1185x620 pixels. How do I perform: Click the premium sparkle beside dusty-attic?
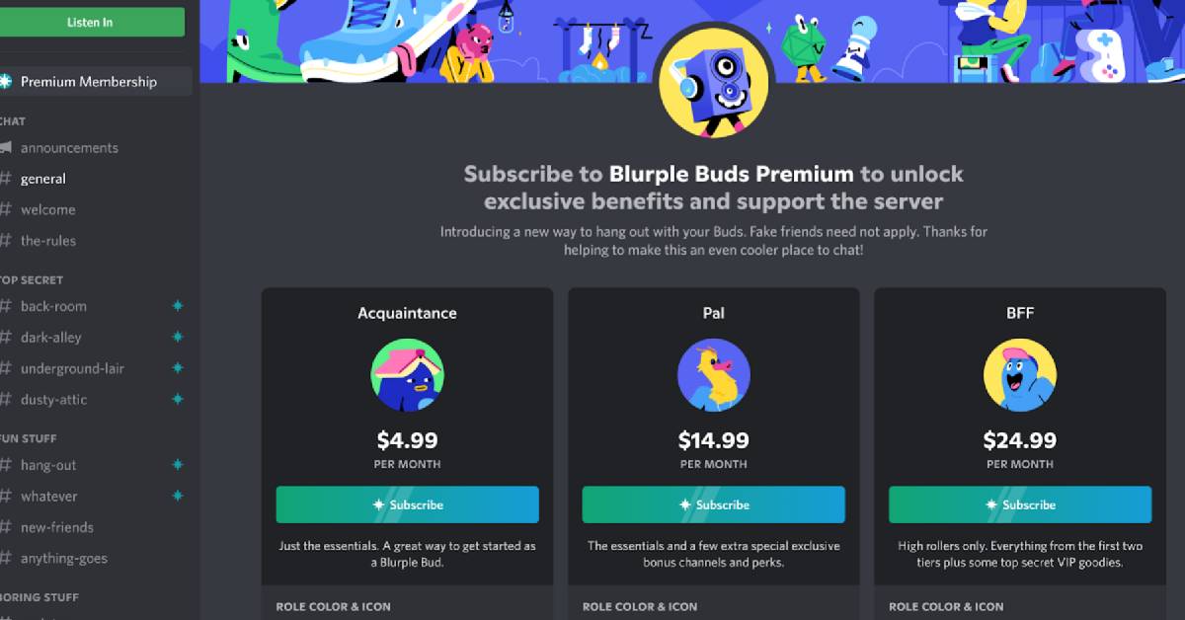pos(178,400)
